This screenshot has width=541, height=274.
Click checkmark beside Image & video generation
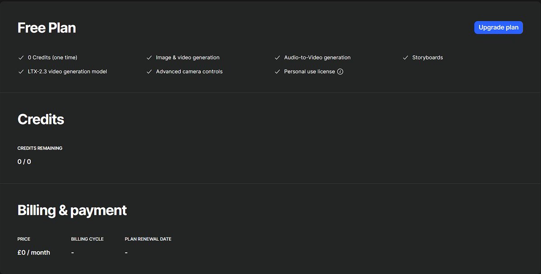149,58
